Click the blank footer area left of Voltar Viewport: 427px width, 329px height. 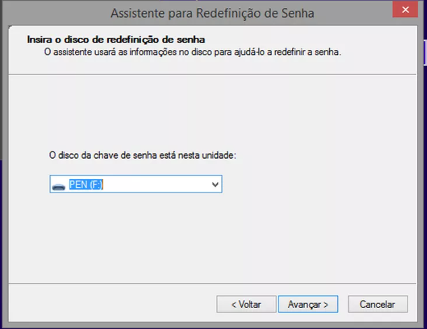click(x=112, y=304)
